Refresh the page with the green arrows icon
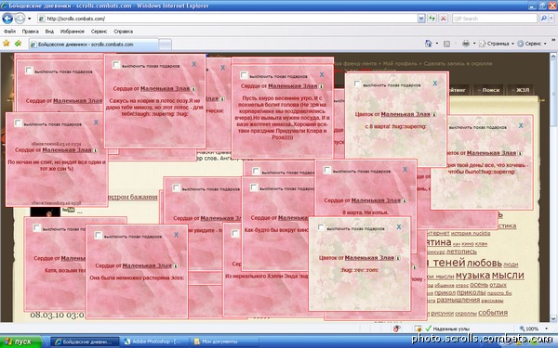 point(432,19)
